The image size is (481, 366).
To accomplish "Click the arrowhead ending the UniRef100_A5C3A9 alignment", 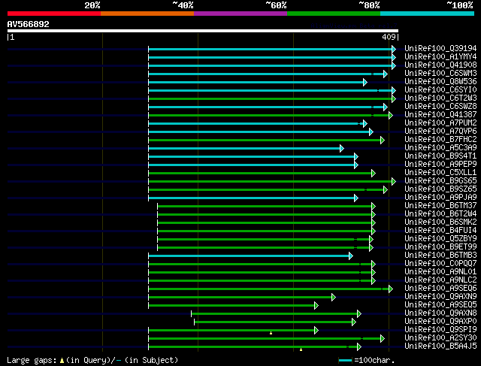I will point(342,149).
